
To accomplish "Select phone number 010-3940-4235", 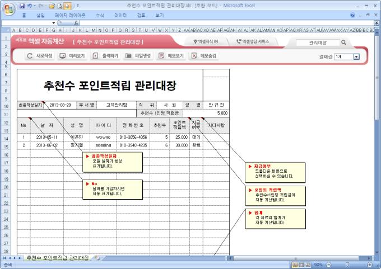I will [133, 145].
